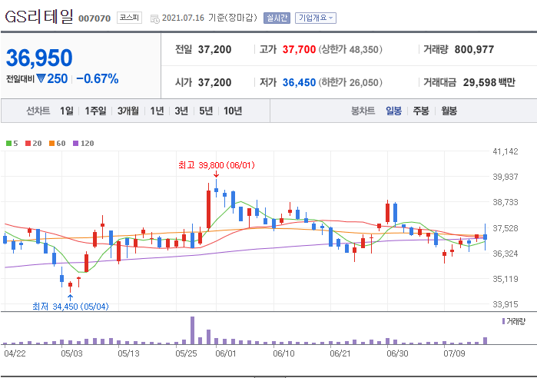Click the red 20-day moving average swatch

(x=28, y=143)
